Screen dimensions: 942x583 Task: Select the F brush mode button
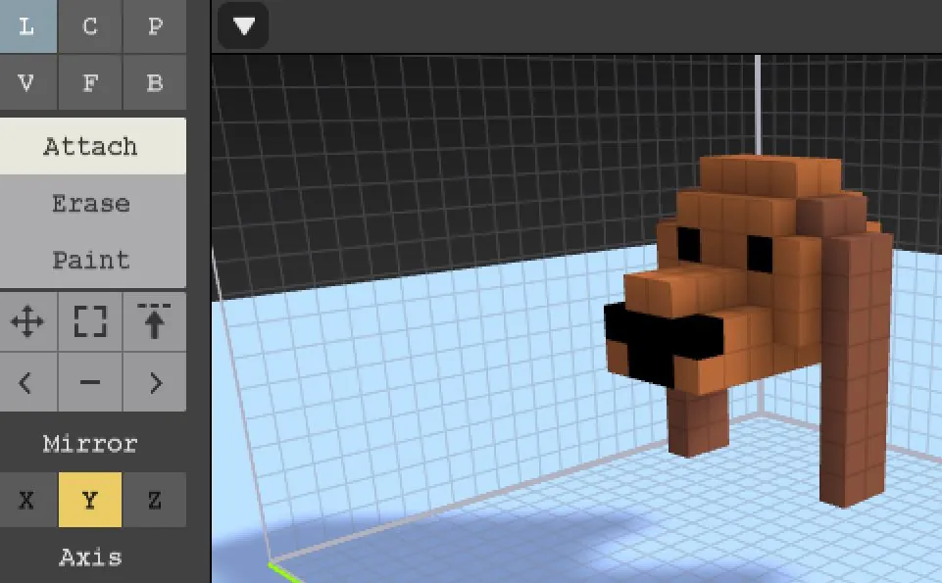coord(90,82)
